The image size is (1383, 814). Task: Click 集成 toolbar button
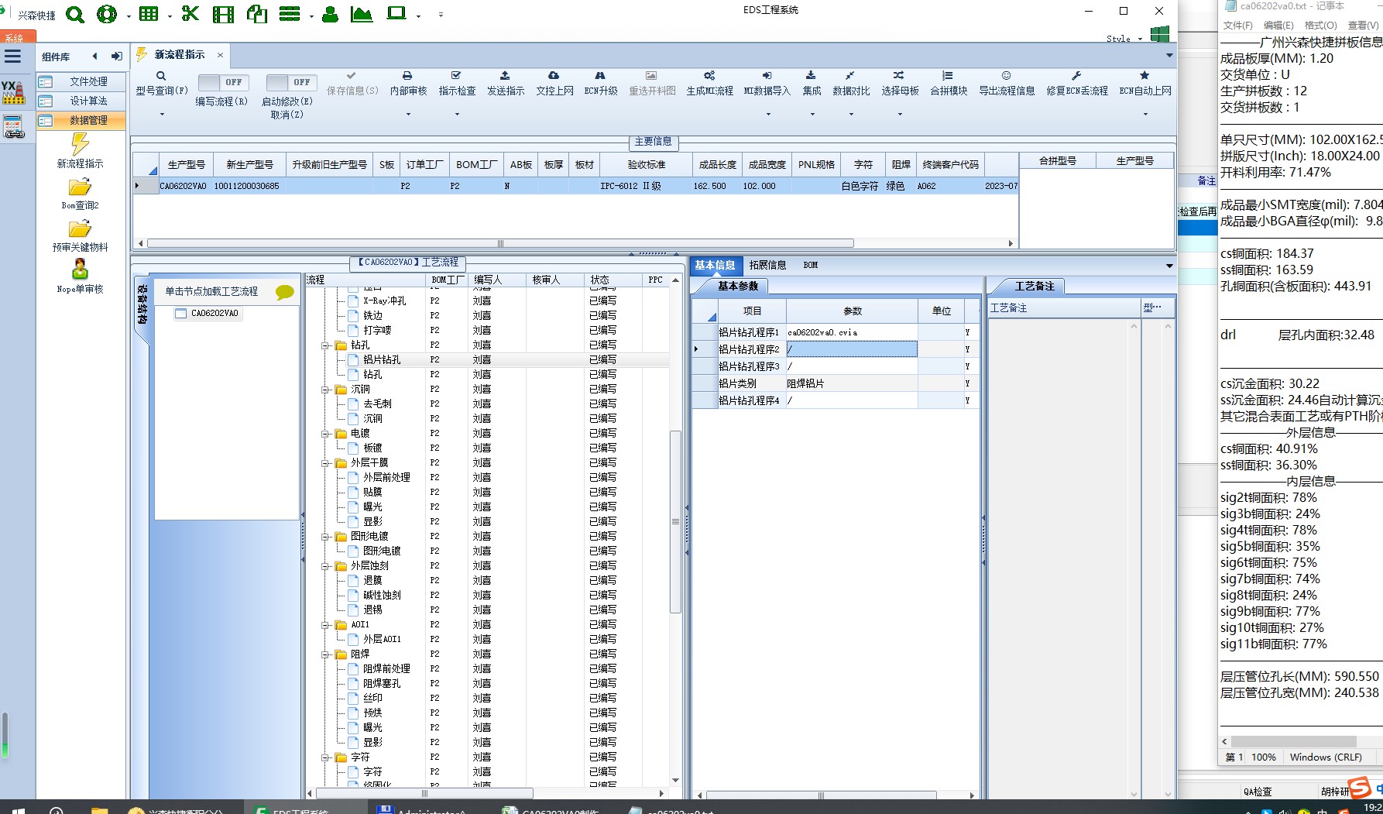(x=812, y=84)
